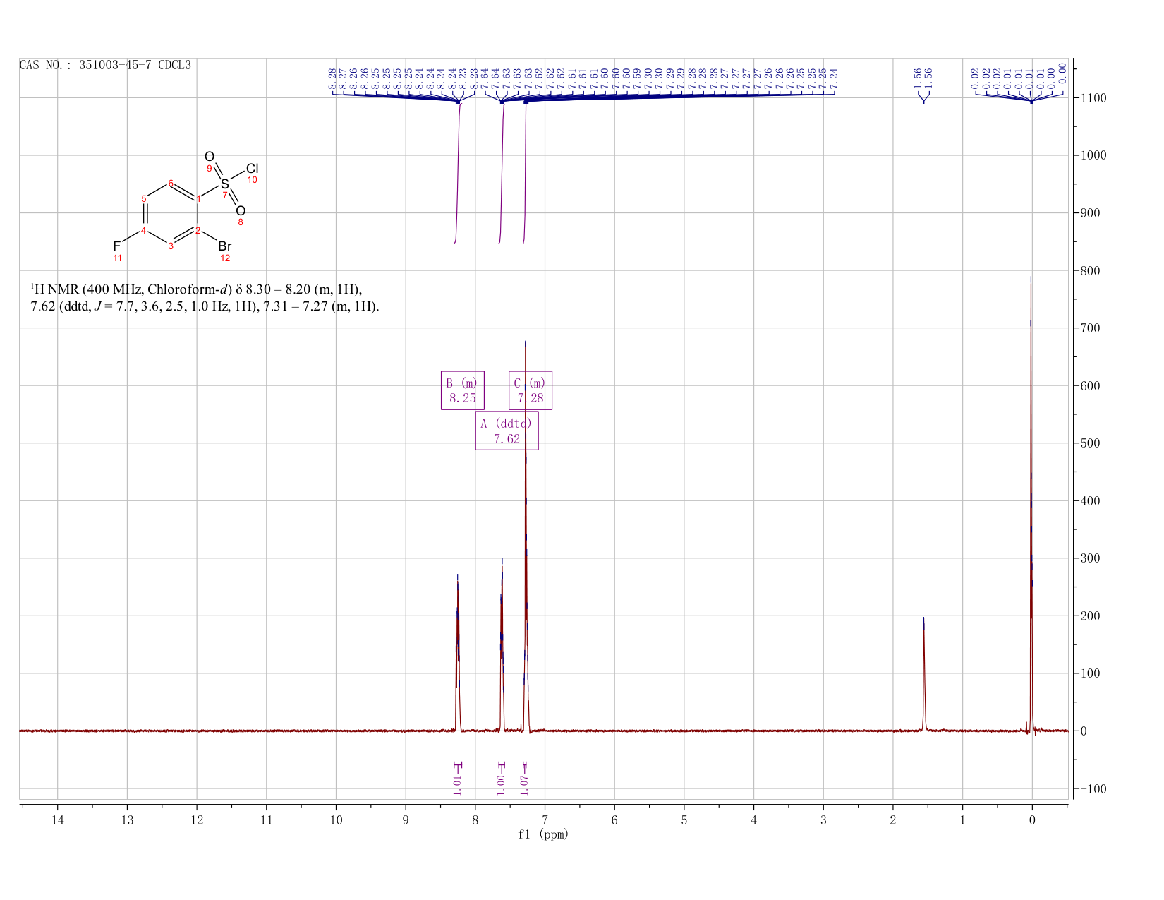
Task: Click the sulfur atom labeled 7
Action: (x=224, y=184)
